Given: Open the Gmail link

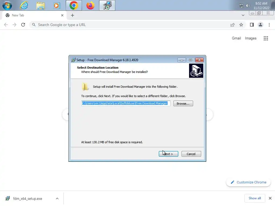Looking at the screenshot, I should (x=236, y=38).
